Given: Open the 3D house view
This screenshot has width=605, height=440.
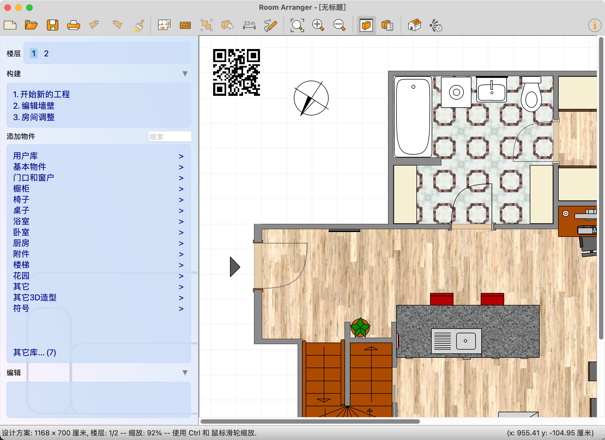Looking at the screenshot, I should click(414, 25).
